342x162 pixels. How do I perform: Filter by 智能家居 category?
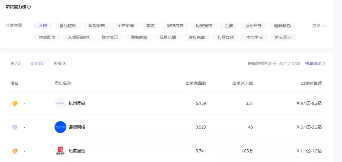tap(97, 26)
